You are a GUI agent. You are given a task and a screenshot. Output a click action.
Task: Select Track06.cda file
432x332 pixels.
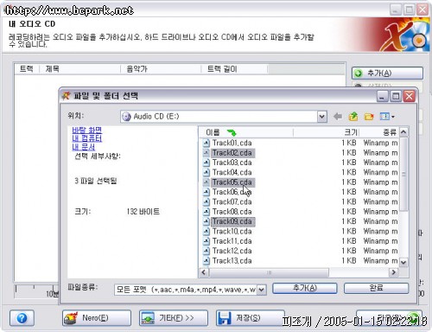coord(232,192)
